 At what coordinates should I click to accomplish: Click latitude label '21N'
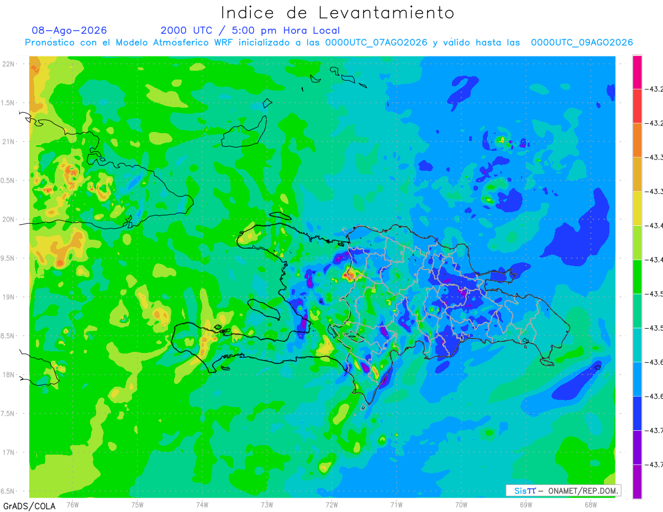(9, 141)
